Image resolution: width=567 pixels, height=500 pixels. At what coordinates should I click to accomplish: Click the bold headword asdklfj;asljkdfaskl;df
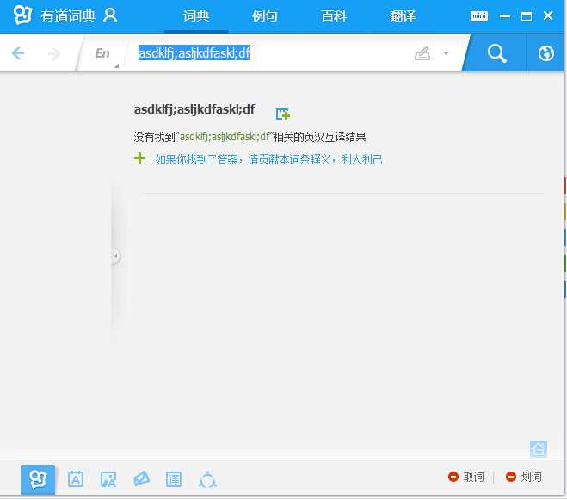tap(194, 109)
